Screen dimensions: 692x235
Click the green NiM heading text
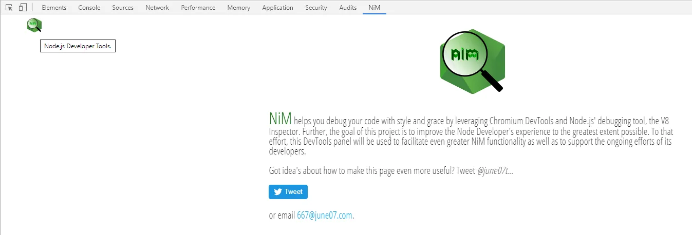(280, 118)
